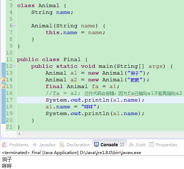Click 'out' on the highlighted line 17

pyautogui.click(x=76, y=100)
